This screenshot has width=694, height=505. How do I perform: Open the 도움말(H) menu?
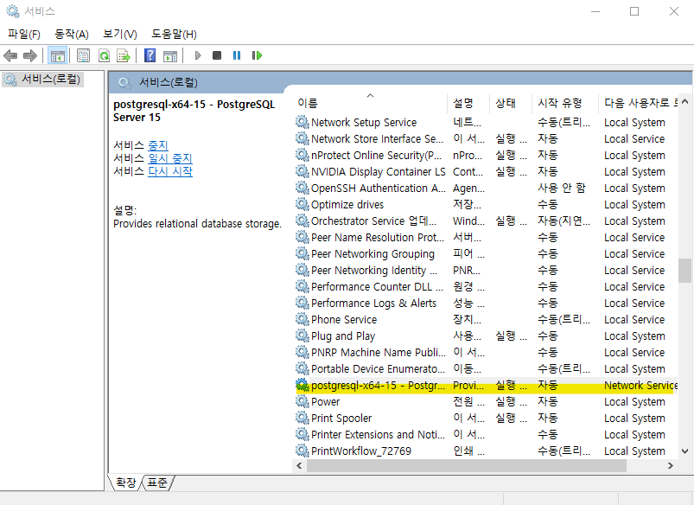tap(174, 34)
